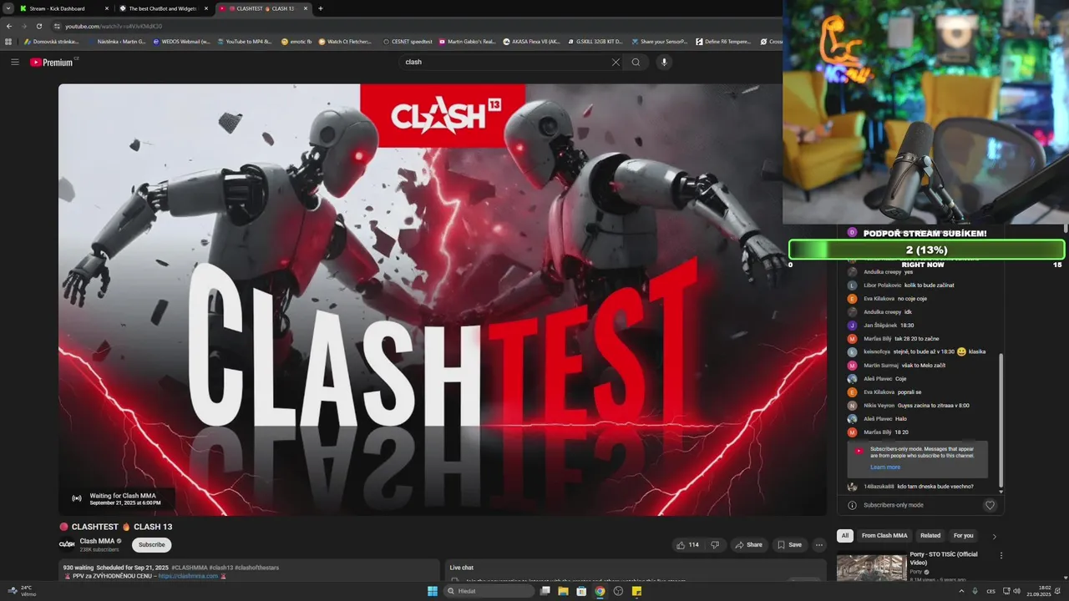Open 'CESNET speedtest' bookmark
The height and width of the screenshot is (601, 1069).
point(408,41)
